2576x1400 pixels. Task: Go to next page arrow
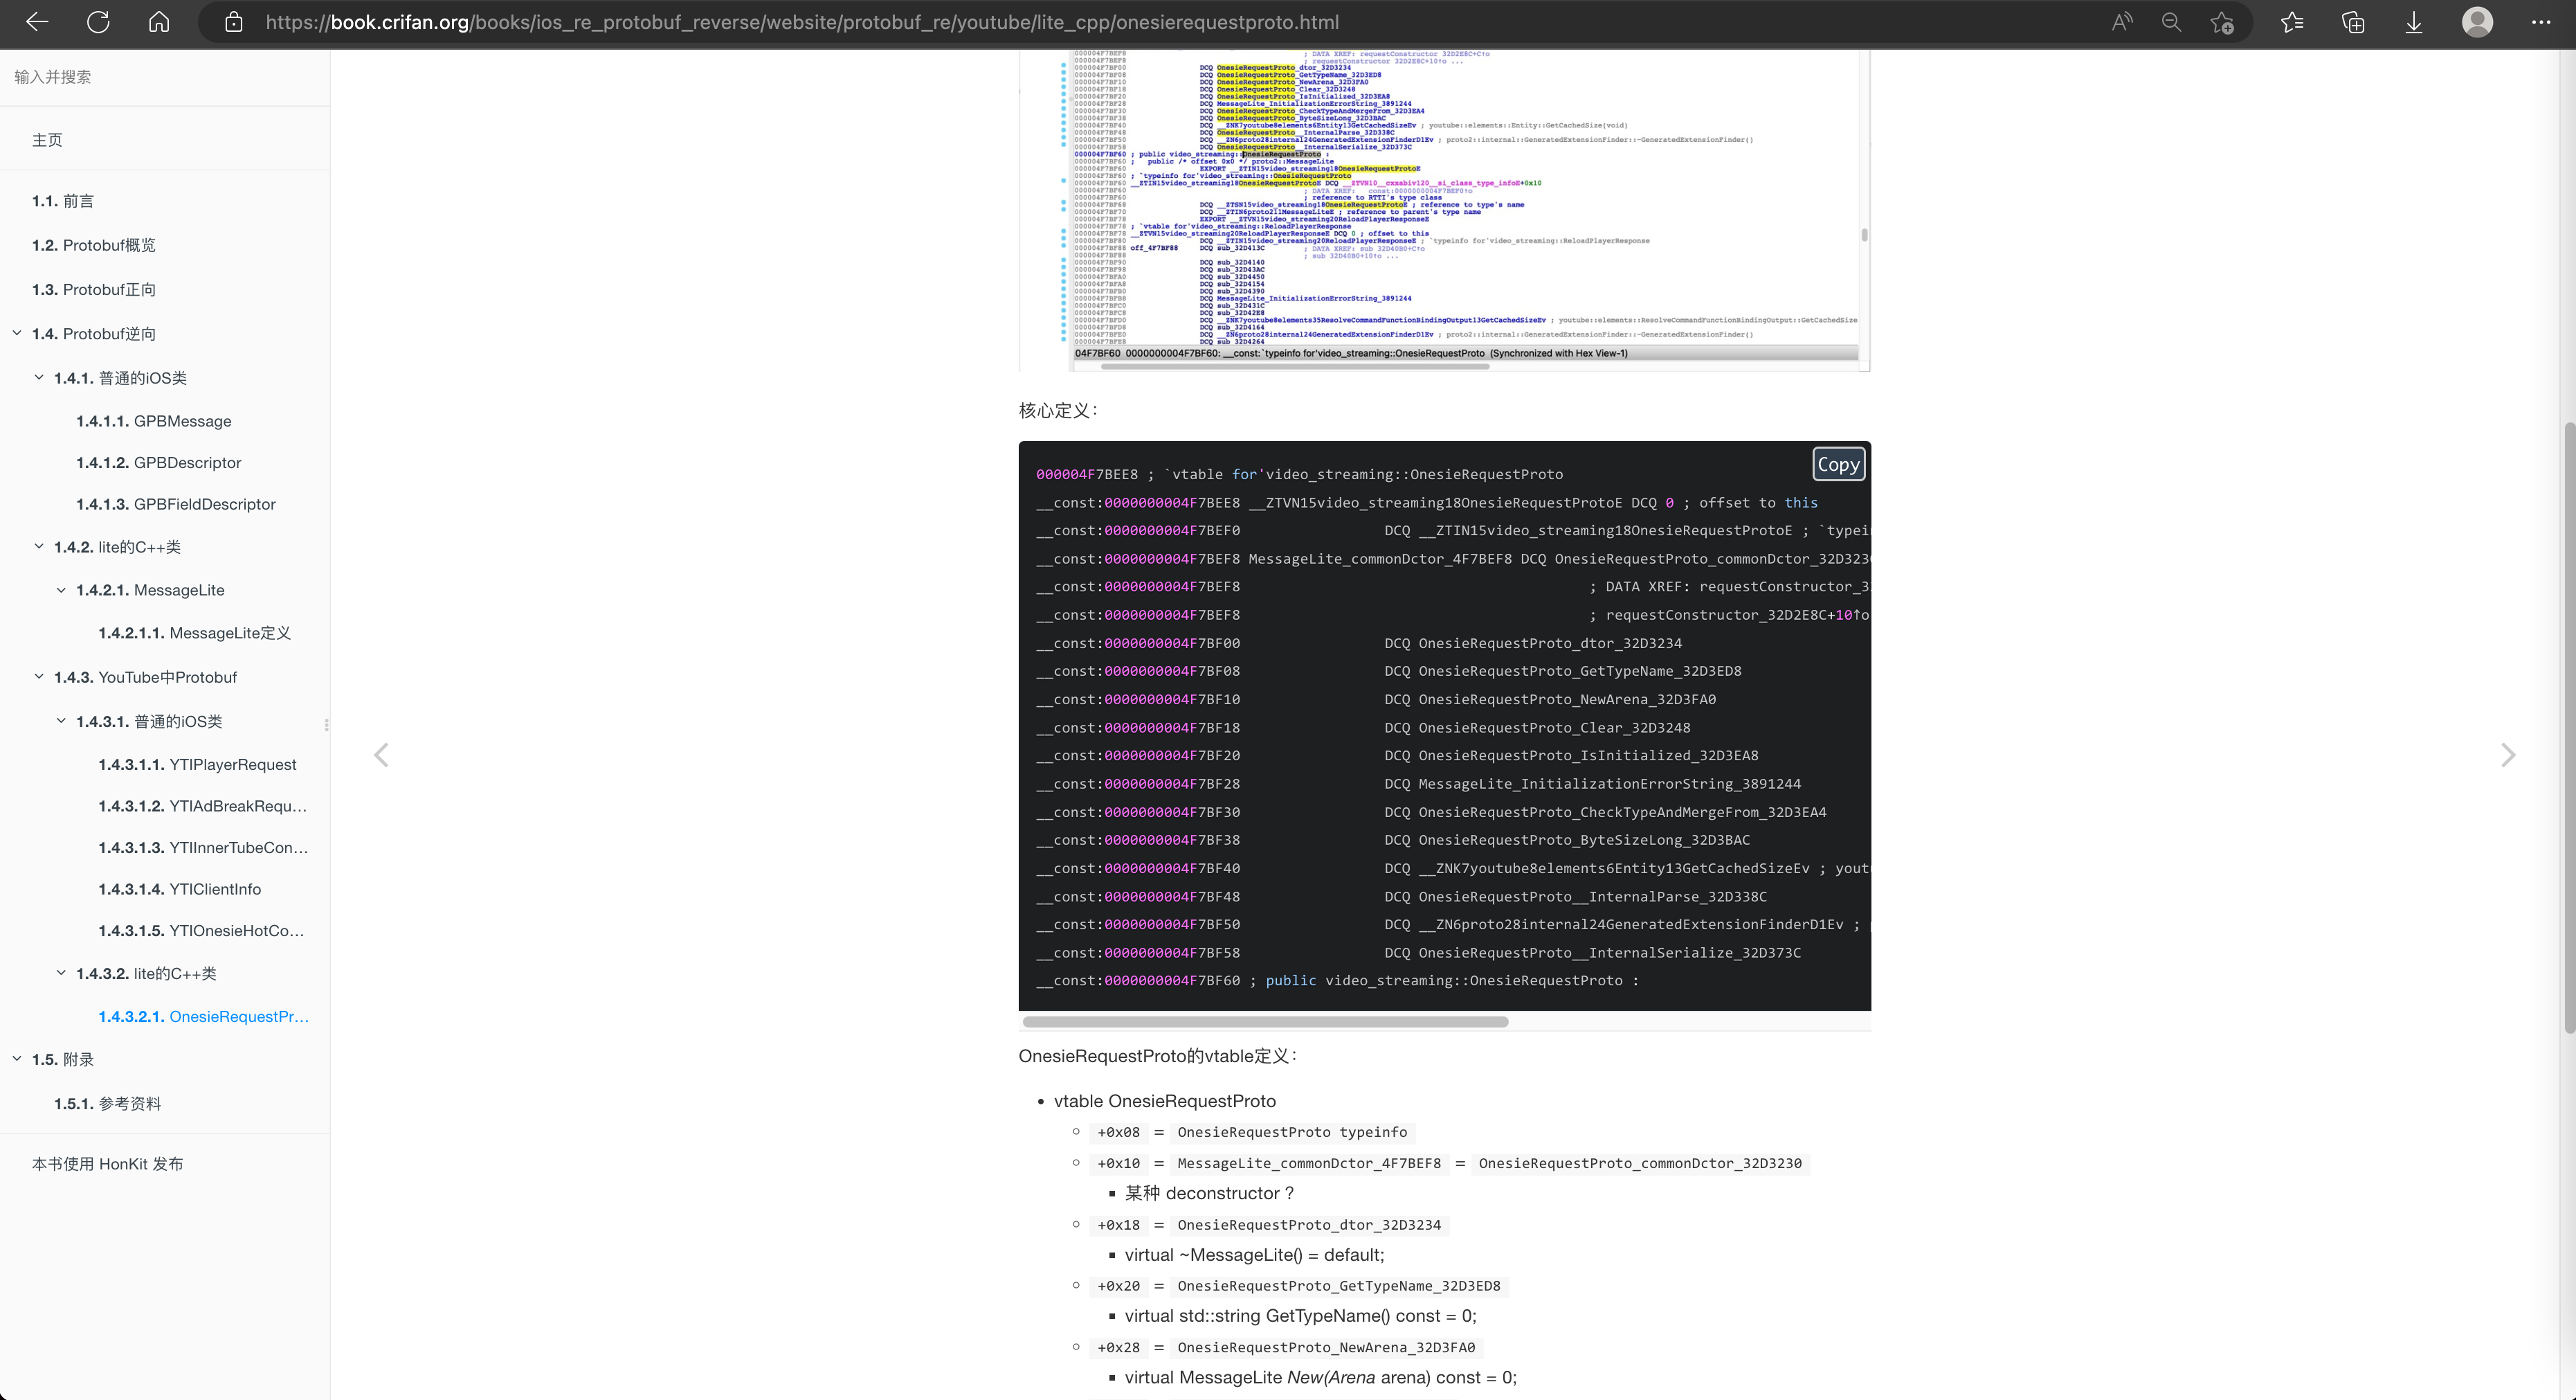[x=2507, y=755]
